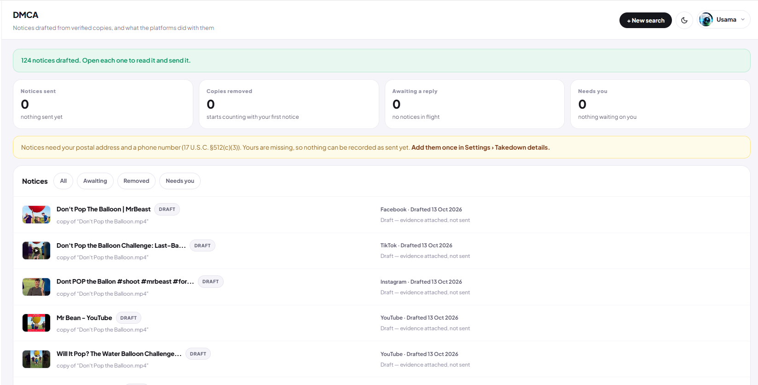Click the Copies removed stat card
Screen dimensions: 758x385
coord(289,104)
